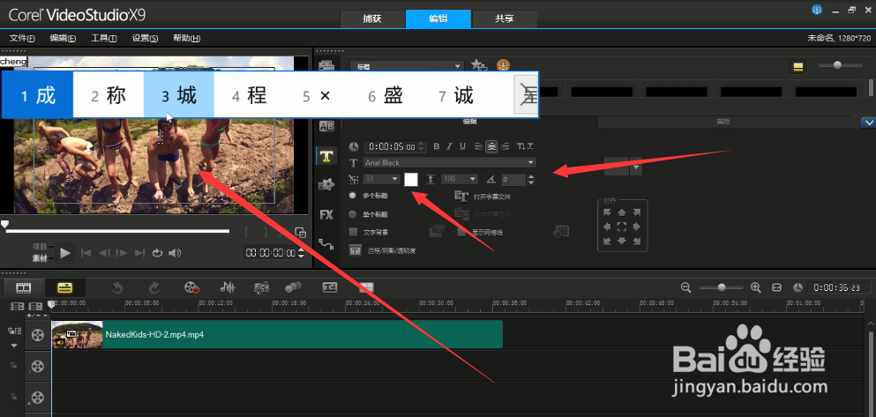Open the Arial Black font dropdown

pos(449,162)
